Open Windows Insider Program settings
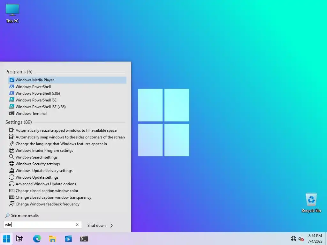Image resolution: width=327 pixels, height=245 pixels. (x=67, y=151)
